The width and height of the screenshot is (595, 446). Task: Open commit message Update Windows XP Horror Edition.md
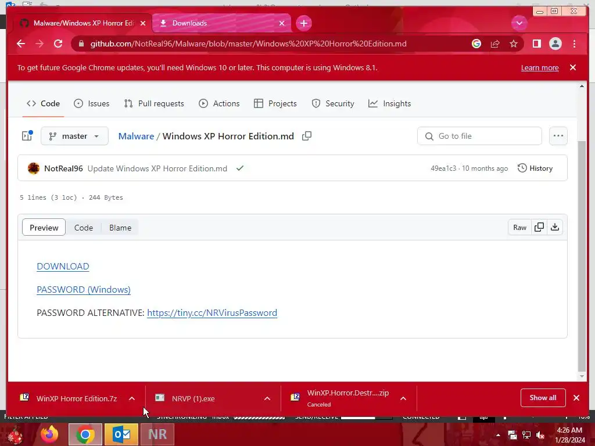click(x=157, y=168)
